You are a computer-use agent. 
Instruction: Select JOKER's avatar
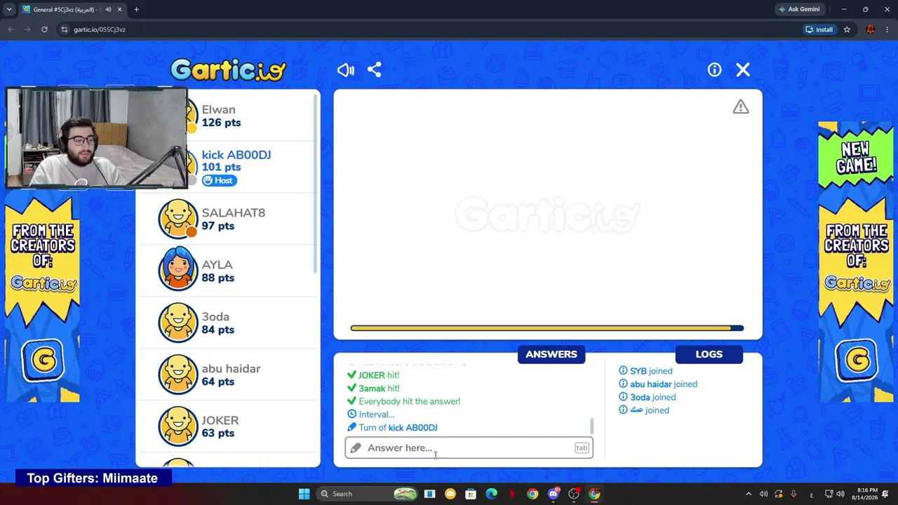pyautogui.click(x=178, y=426)
